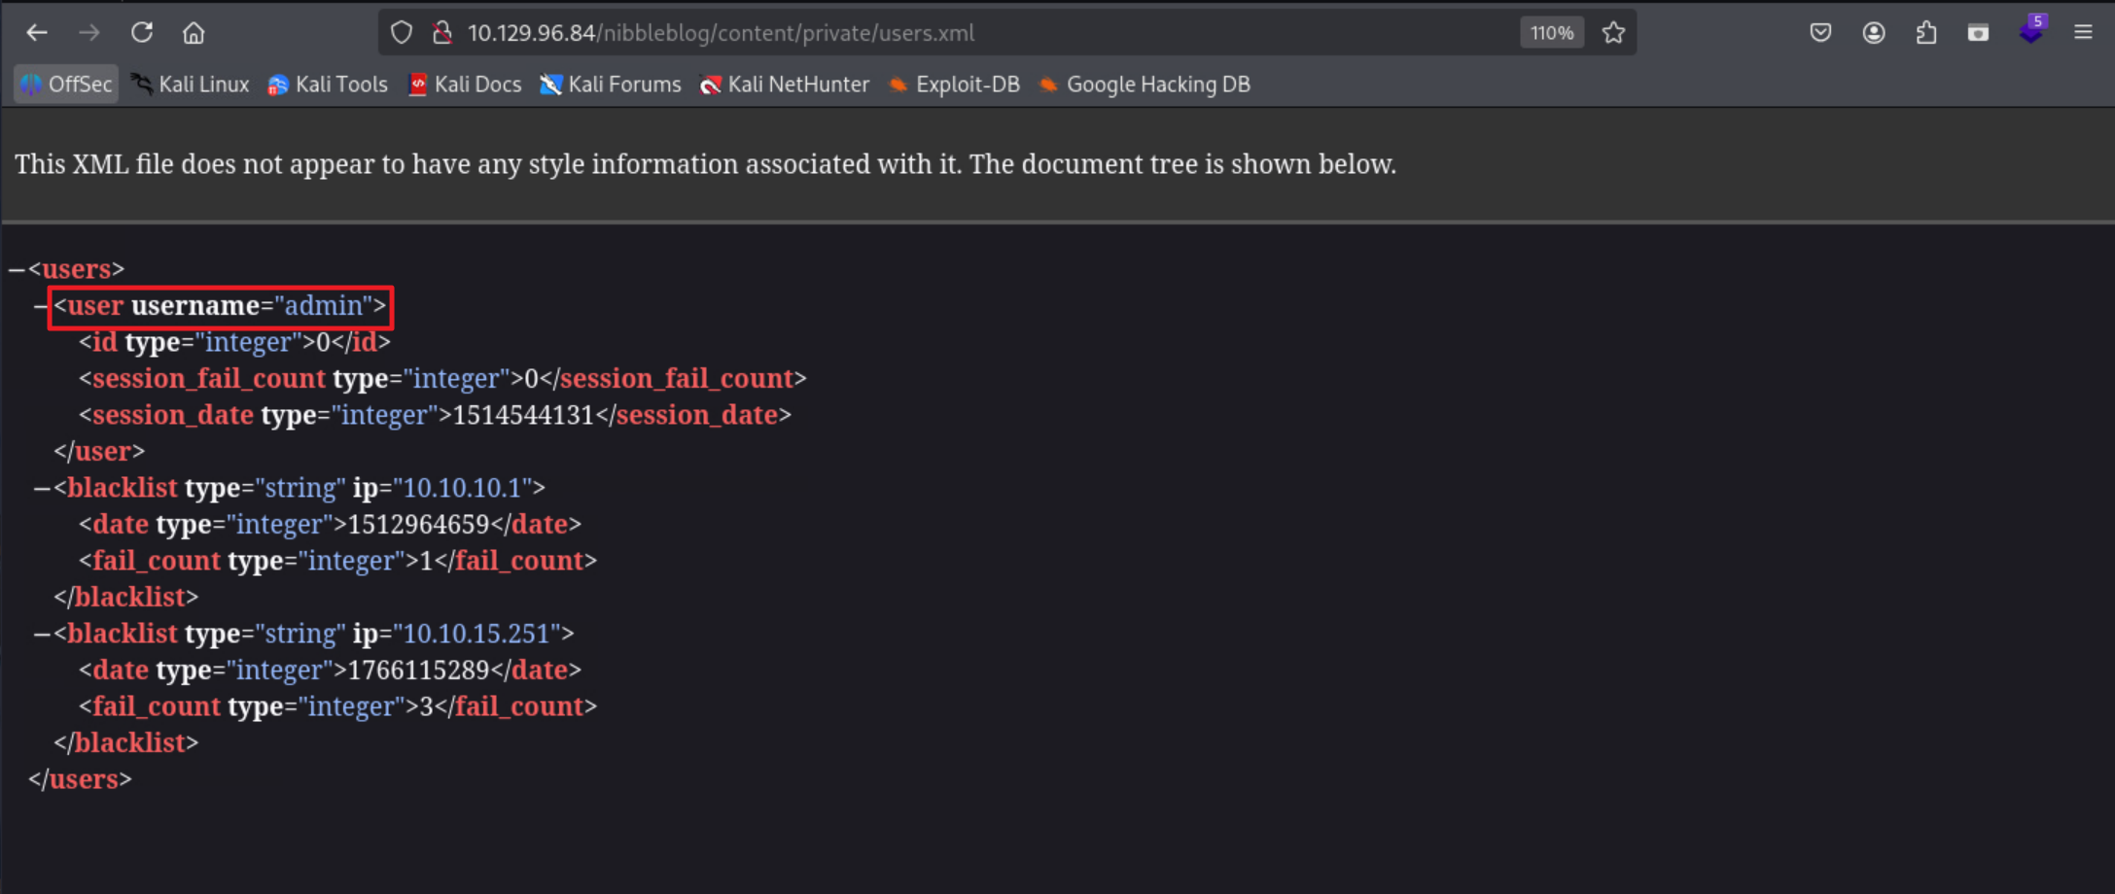Collapse the blacklist node for 10.10.15.251
2115x894 pixels.
pos(42,634)
